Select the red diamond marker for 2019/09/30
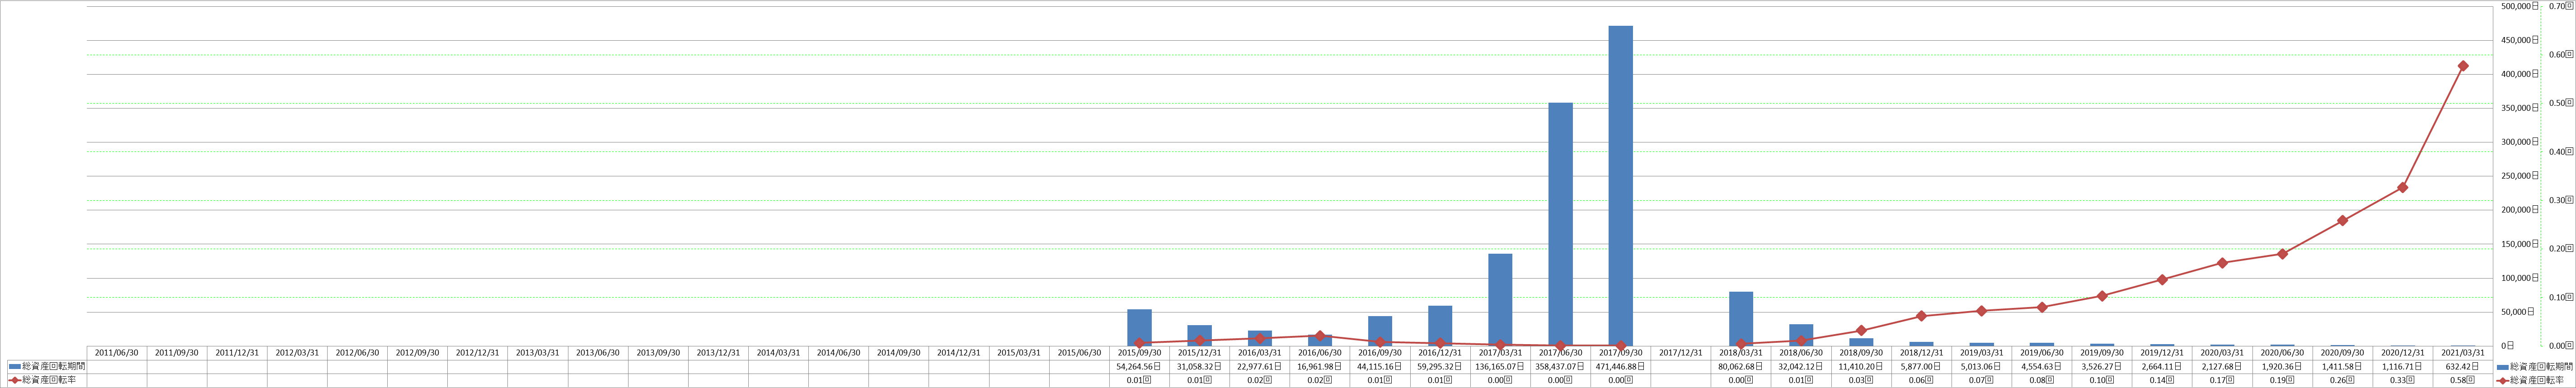 pos(2102,296)
